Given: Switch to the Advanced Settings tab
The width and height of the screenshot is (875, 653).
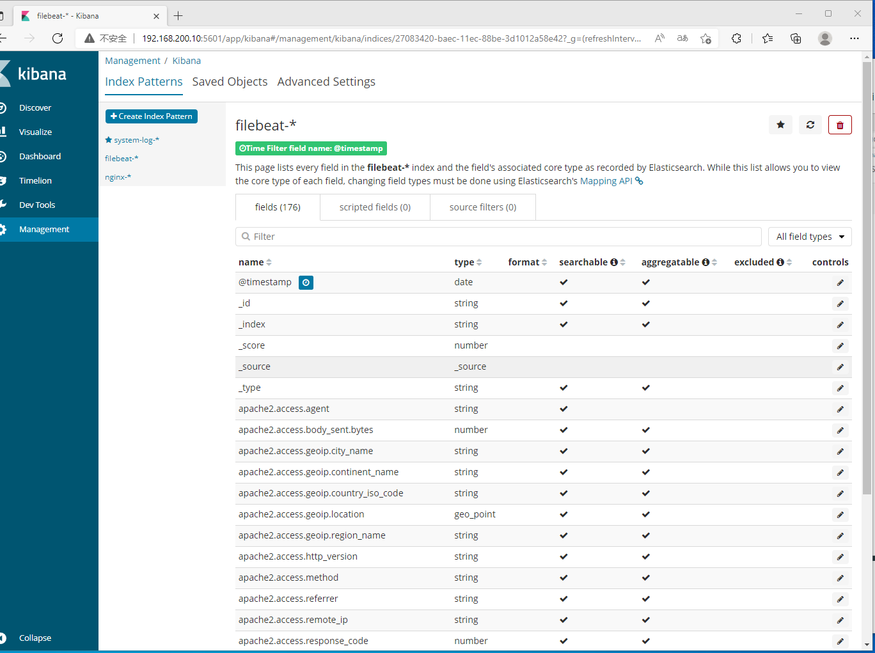Looking at the screenshot, I should point(326,82).
